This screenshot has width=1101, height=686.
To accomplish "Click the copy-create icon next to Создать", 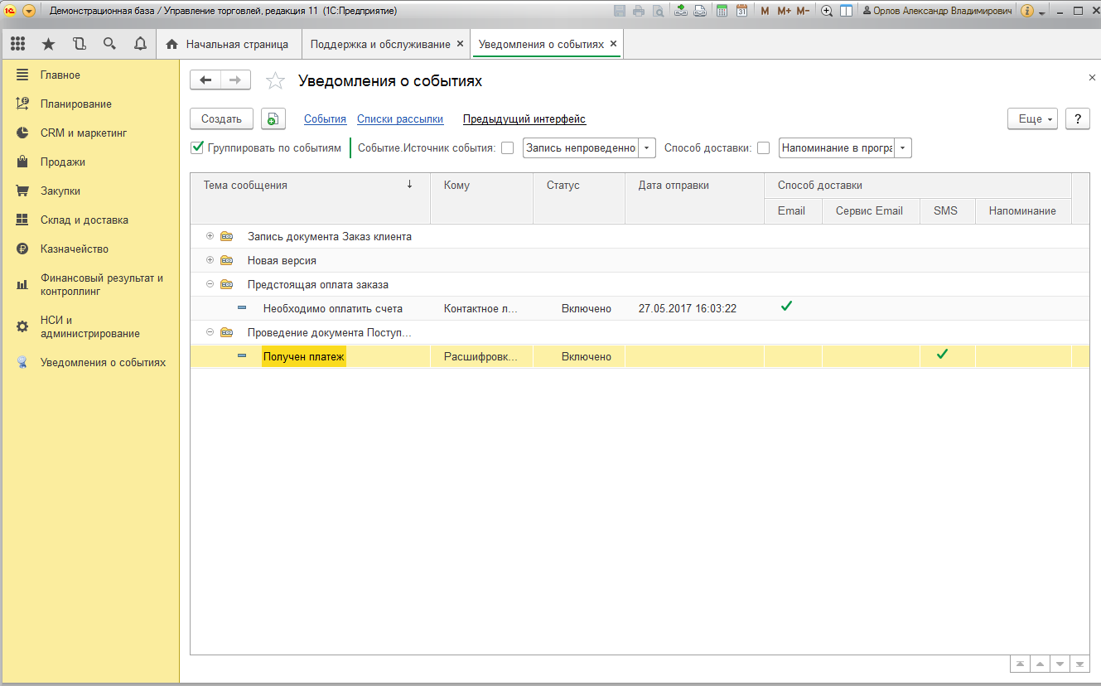I will pos(273,119).
